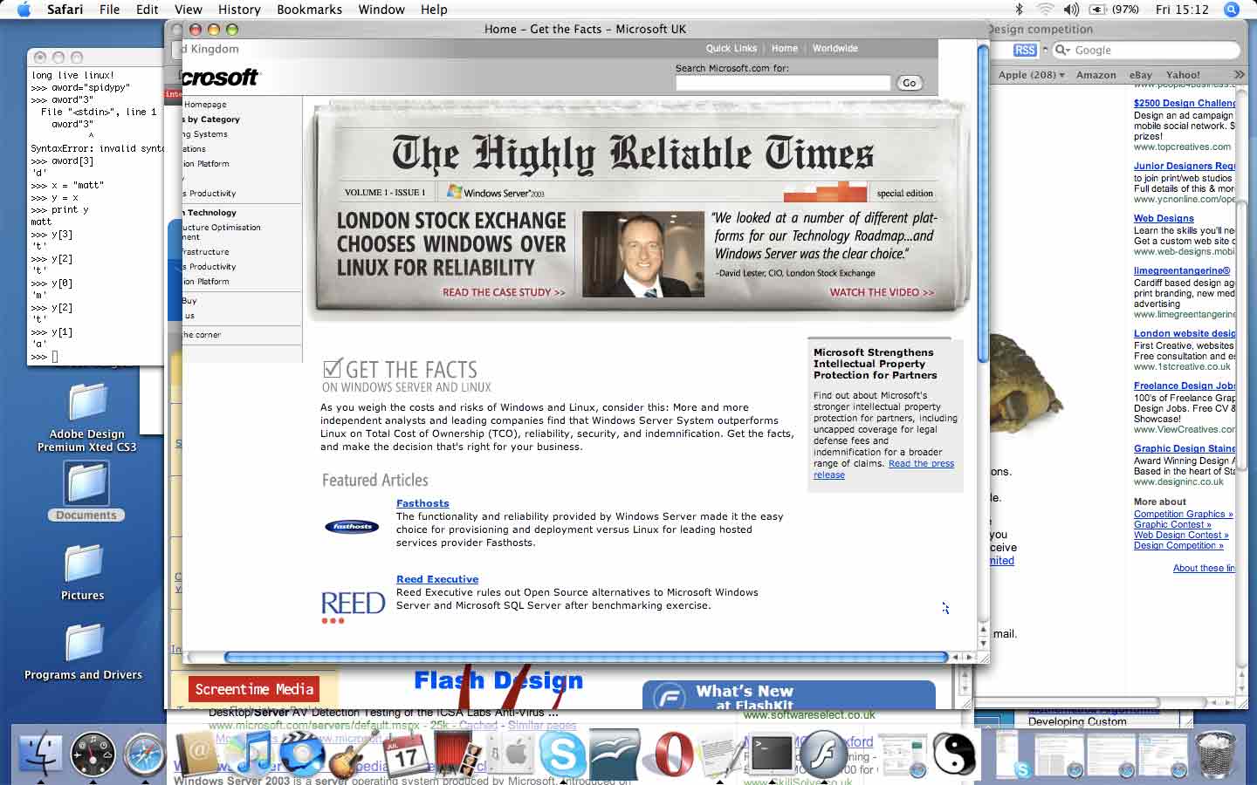Open Terminal from the dock
Image resolution: width=1257 pixels, height=785 pixels.
772,754
